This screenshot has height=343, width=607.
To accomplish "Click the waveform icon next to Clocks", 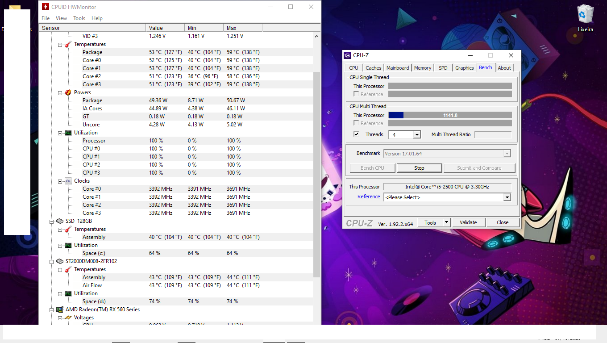I will tap(68, 181).
